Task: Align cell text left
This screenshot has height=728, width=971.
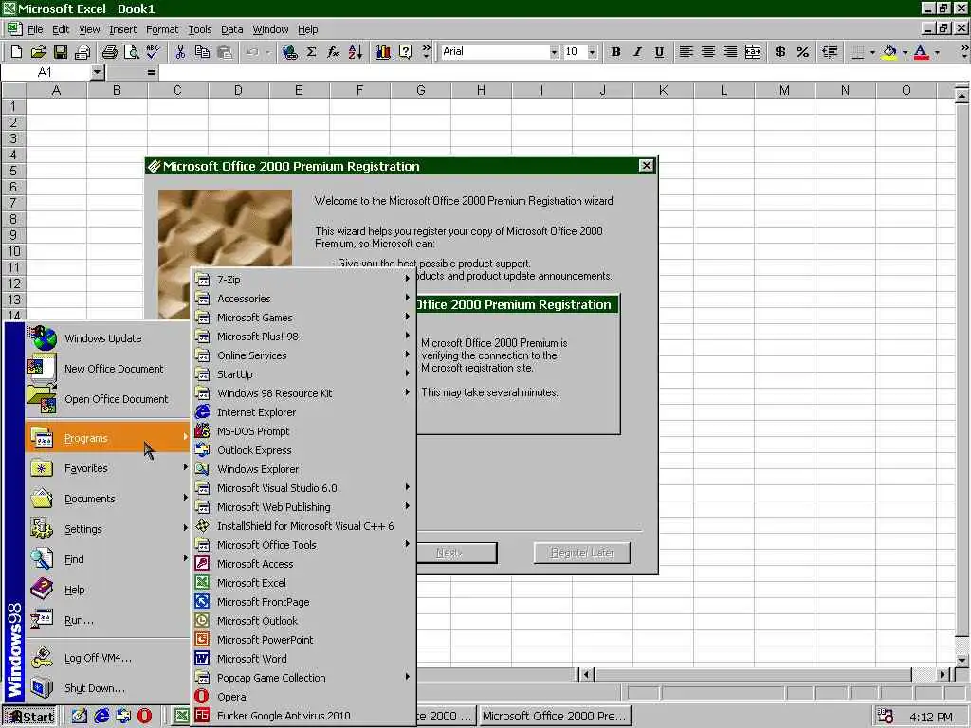Action: (x=686, y=52)
